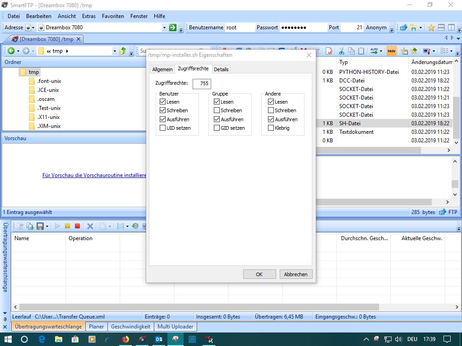Image resolution: width=462 pixels, height=346 pixels.
Task: Open the Adresse dropdown list
Action: coord(164,27)
